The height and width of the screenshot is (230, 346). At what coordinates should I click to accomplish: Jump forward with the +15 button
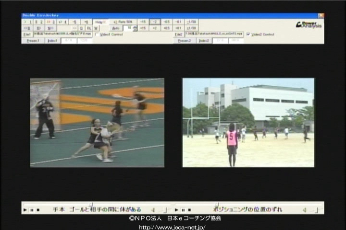pos(143,28)
